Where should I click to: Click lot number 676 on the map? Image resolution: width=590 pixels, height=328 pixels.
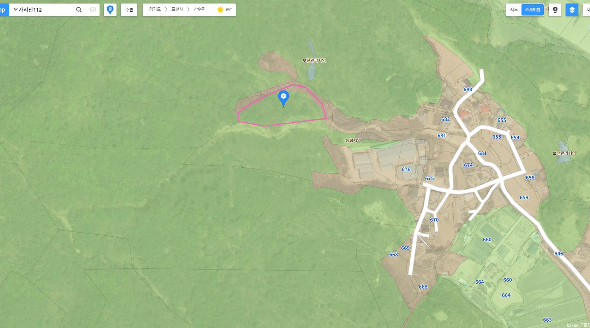pyautogui.click(x=406, y=169)
